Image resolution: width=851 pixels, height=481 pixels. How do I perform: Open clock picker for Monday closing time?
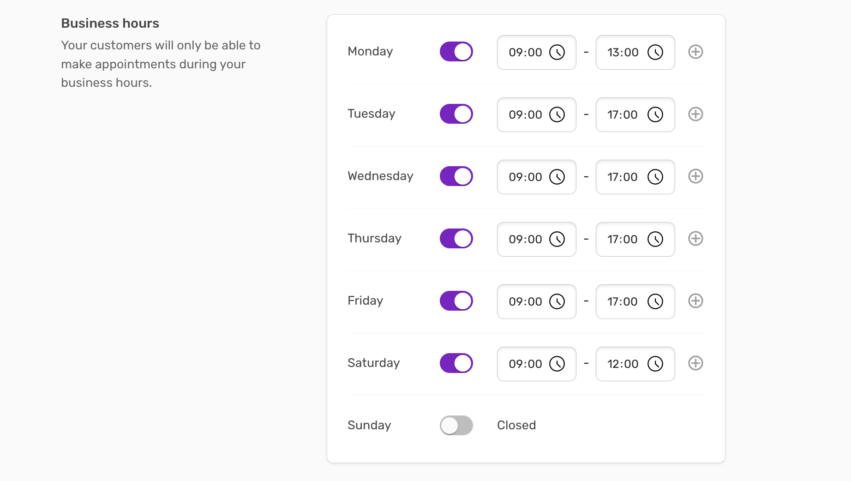click(x=655, y=52)
